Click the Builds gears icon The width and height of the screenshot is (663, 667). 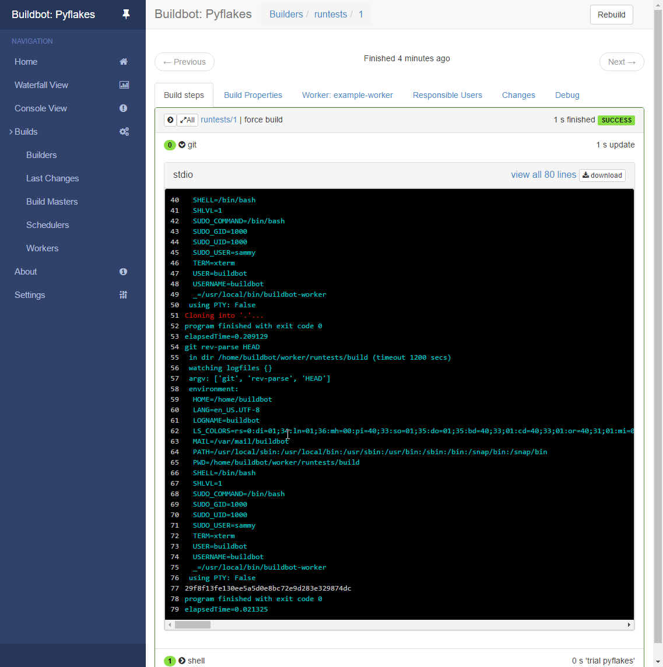(124, 132)
